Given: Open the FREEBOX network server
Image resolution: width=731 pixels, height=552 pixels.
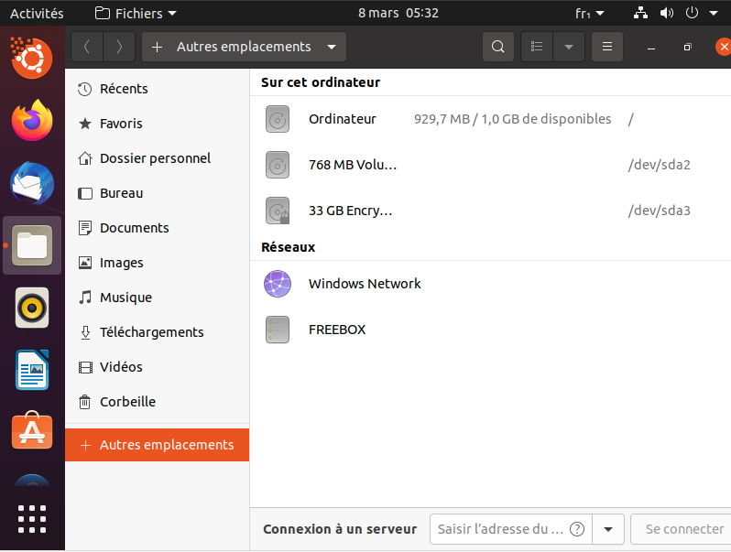Looking at the screenshot, I should click(x=336, y=330).
